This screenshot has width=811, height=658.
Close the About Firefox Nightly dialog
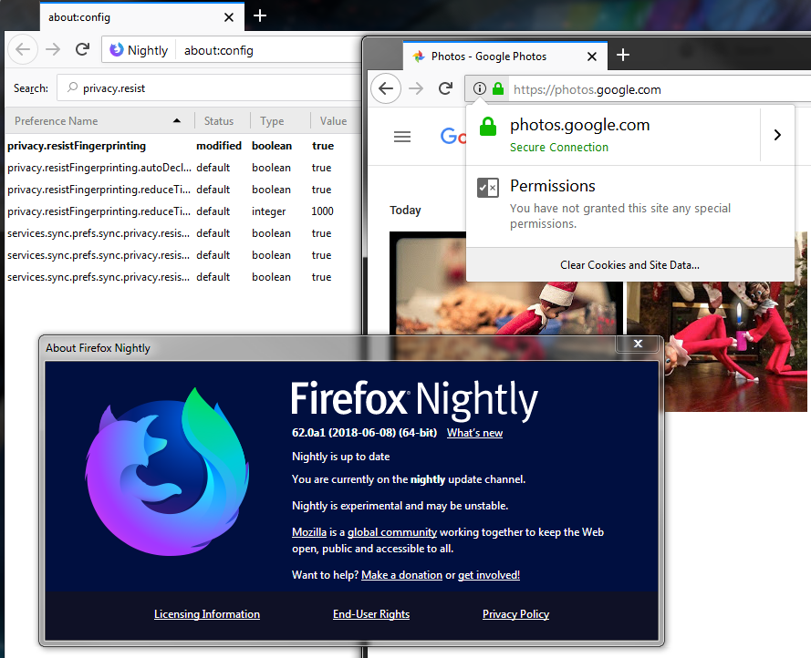tap(639, 344)
